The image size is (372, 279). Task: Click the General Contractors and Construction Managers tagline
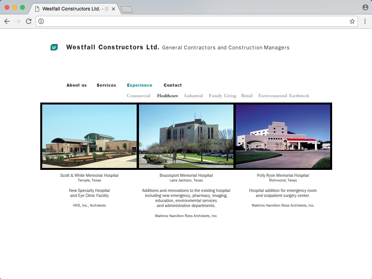click(226, 48)
